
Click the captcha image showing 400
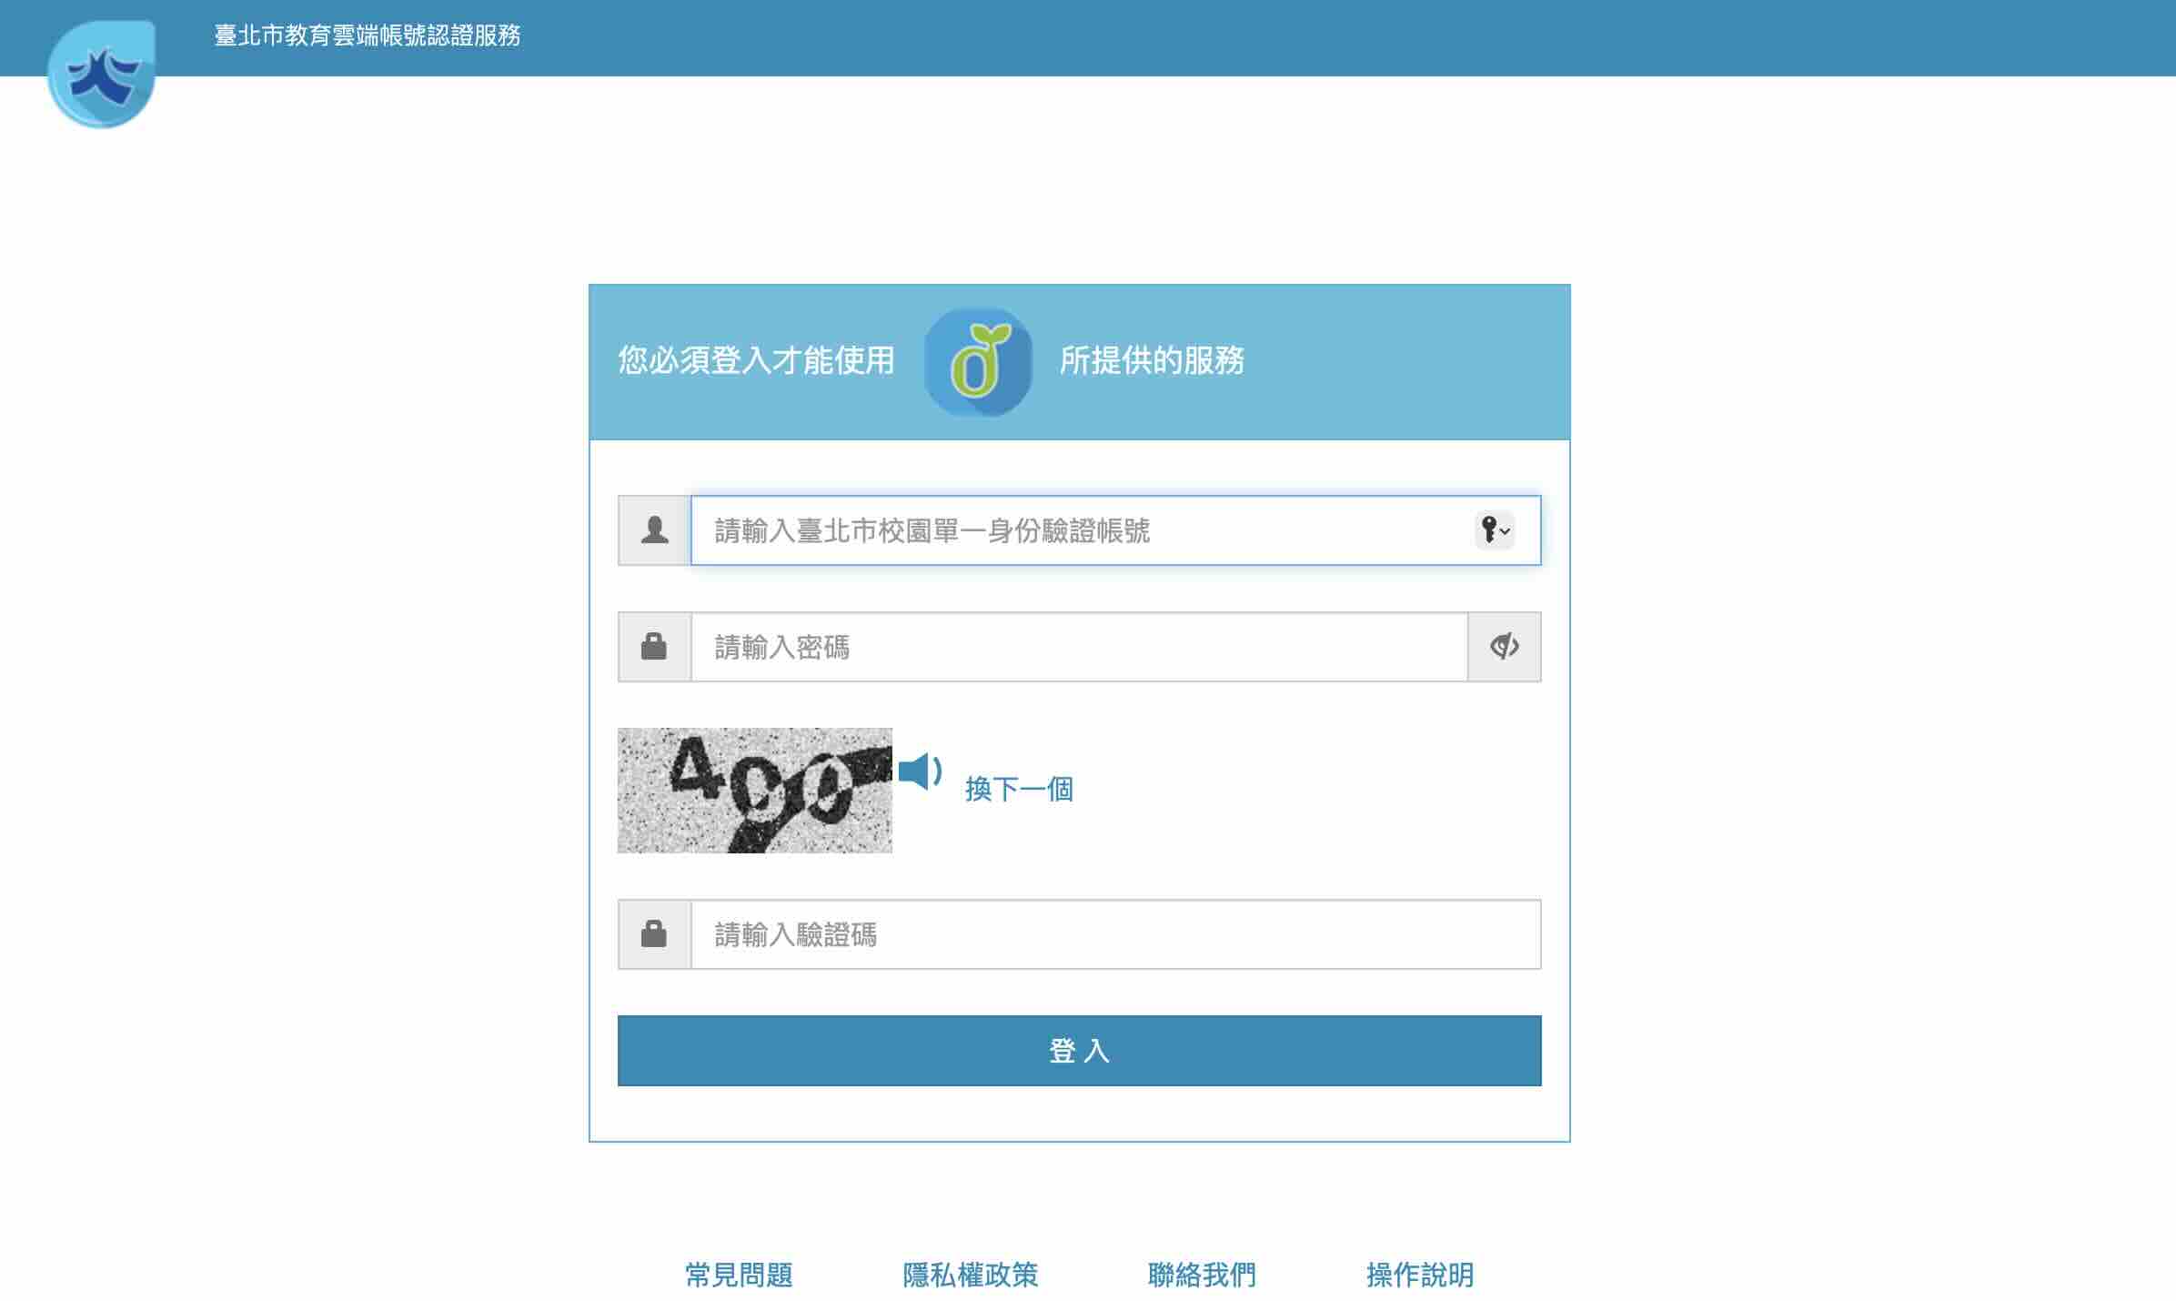coord(754,790)
